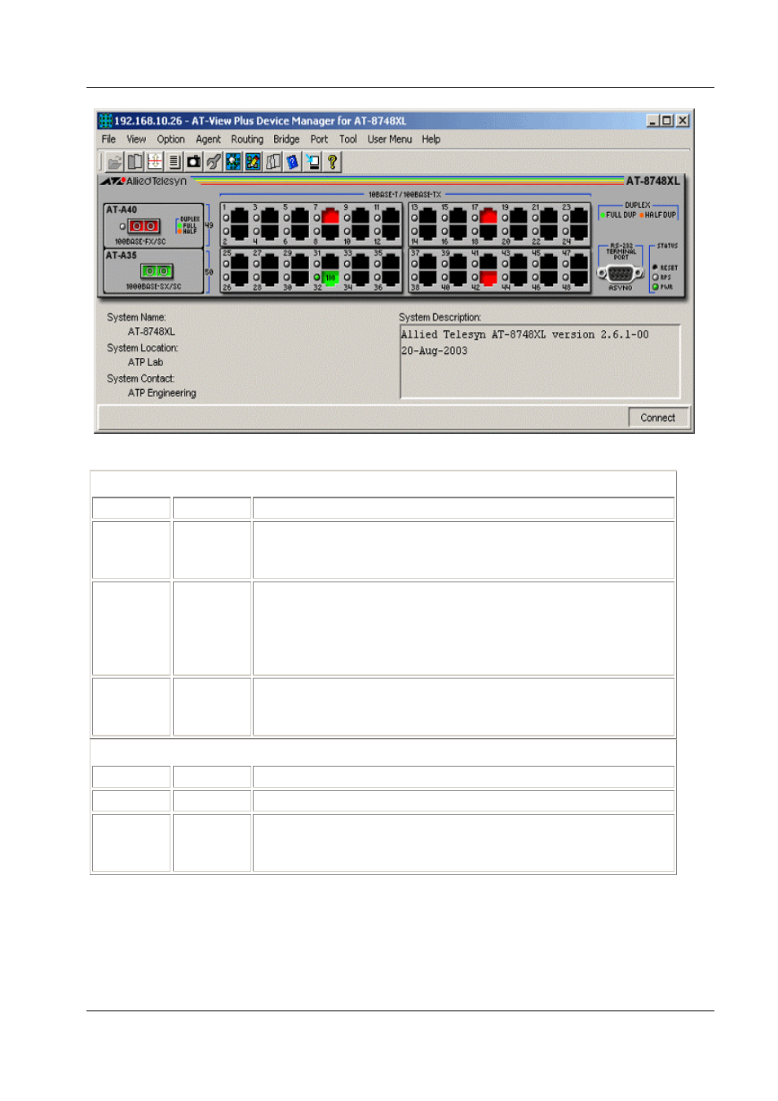Click the RS-232 terminal port connector
The height and width of the screenshot is (1101, 778).
click(x=620, y=273)
